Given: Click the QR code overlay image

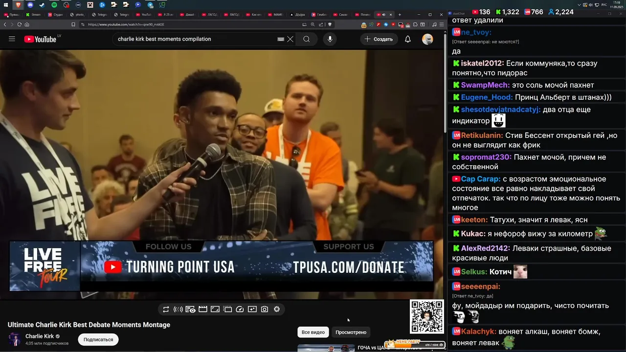Looking at the screenshot, I should tap(427, 316).
